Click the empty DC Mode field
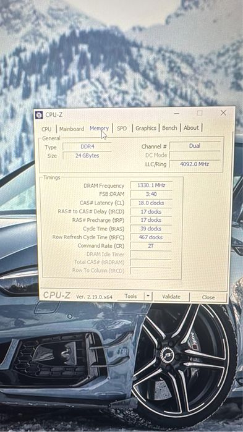The height and width of the screenshot is (432, 243). [x=195, y=155]
